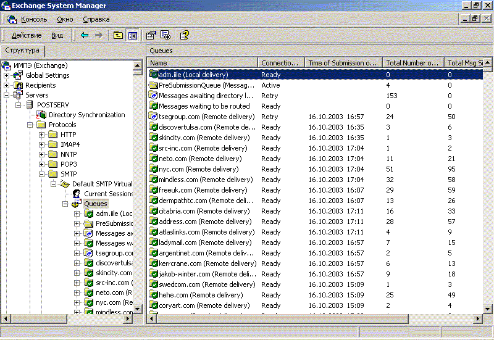Viewport: 494px width, 340px height.
Task: Click ready icon of hehe.com queue row
Action: pos(153,295)
